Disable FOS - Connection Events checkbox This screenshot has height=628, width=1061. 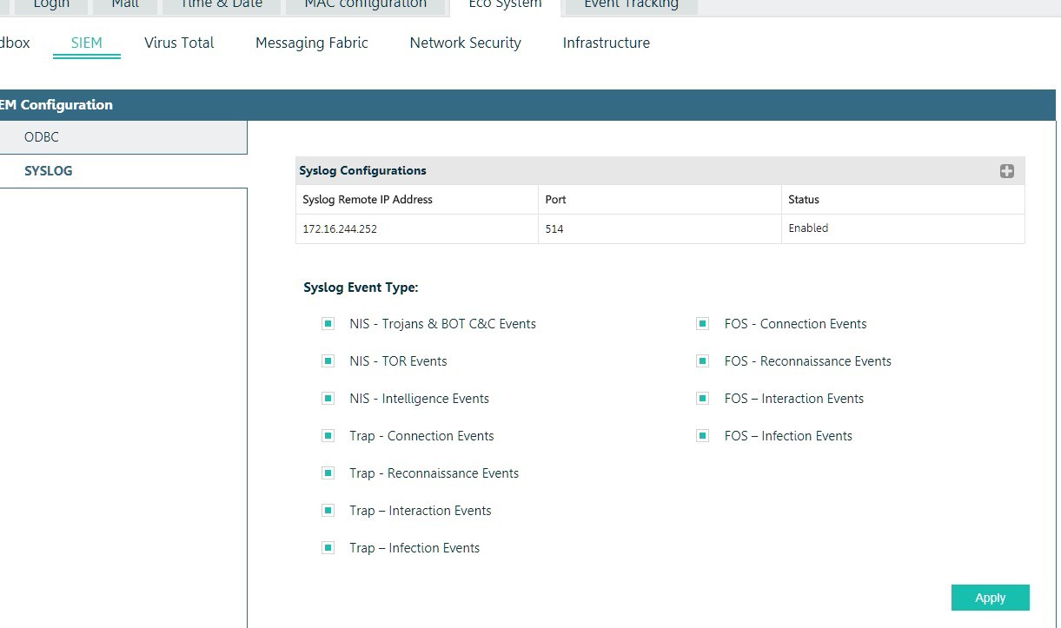coord(702,324)
